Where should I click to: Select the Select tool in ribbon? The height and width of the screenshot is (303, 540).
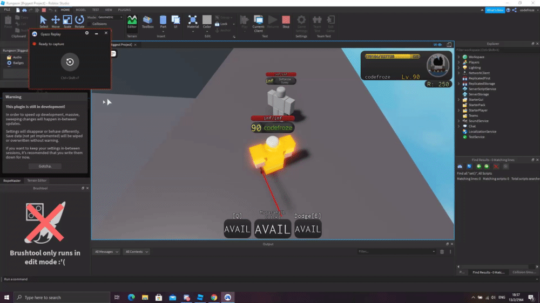43,22
